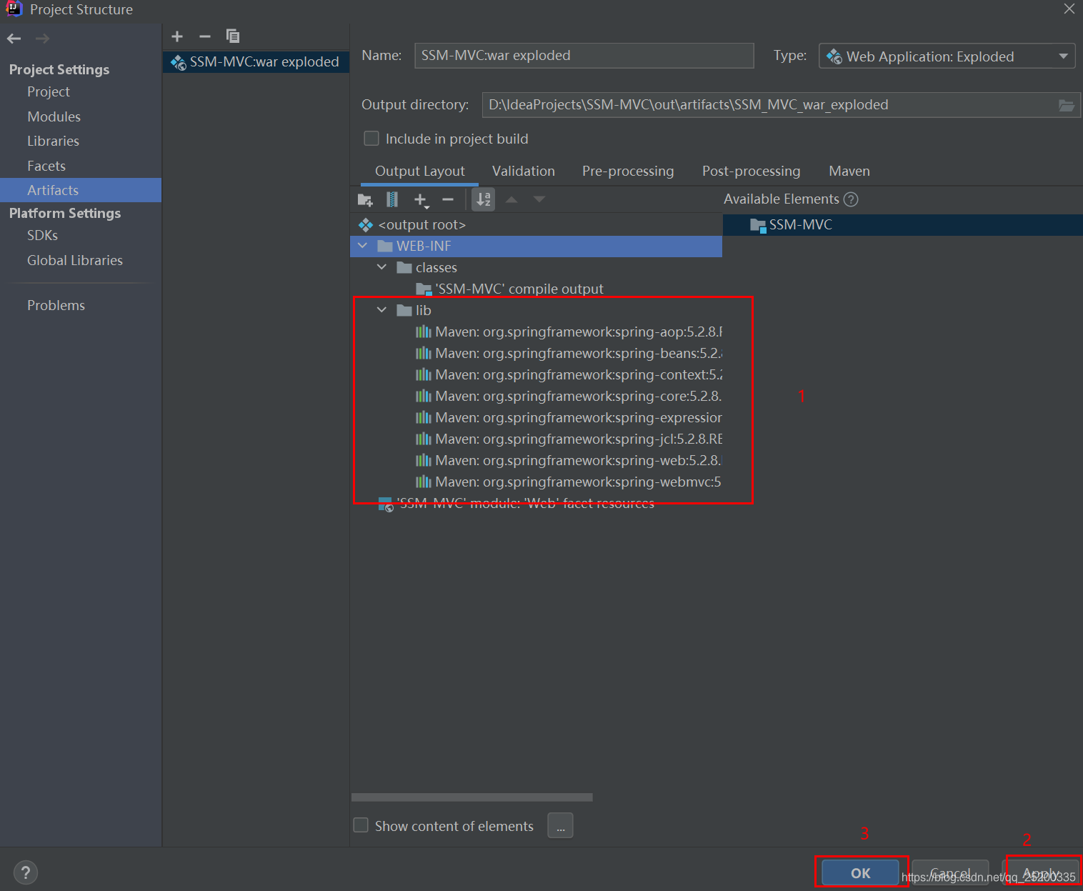The height and width of the screenshot is (891, 1083).
Task: Select spring-core Maven library entry
Action: click(569, 396)
